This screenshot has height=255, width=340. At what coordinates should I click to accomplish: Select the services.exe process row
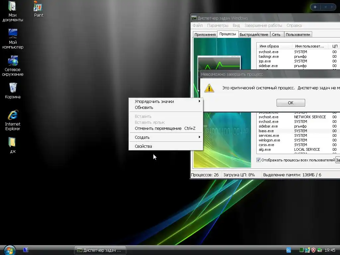click(x=298, y=135)
